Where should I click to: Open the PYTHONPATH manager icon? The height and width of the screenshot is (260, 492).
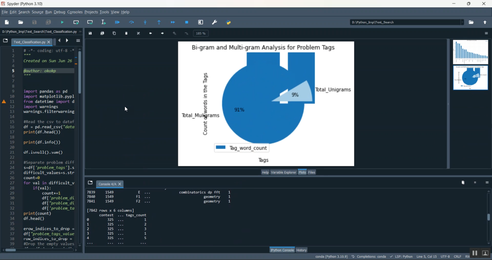tap(229, 22)
